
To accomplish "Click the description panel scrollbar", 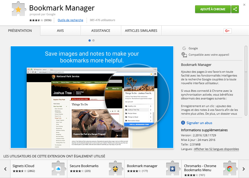I will click(x=246, y=81).
